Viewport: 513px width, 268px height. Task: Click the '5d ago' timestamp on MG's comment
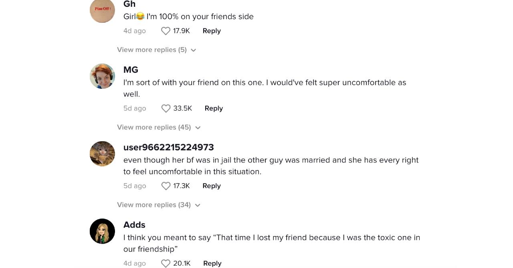[x=135, y=108]
